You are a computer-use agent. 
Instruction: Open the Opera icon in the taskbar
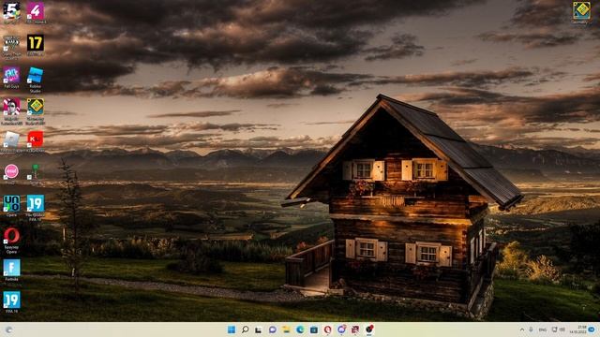coord(327,330)
